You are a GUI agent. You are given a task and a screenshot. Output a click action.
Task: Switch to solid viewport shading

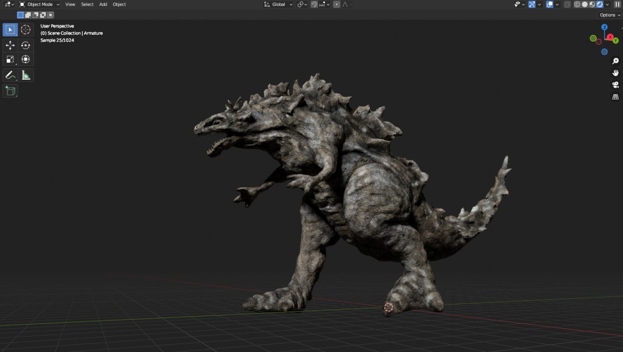click(x=585, y=4)
